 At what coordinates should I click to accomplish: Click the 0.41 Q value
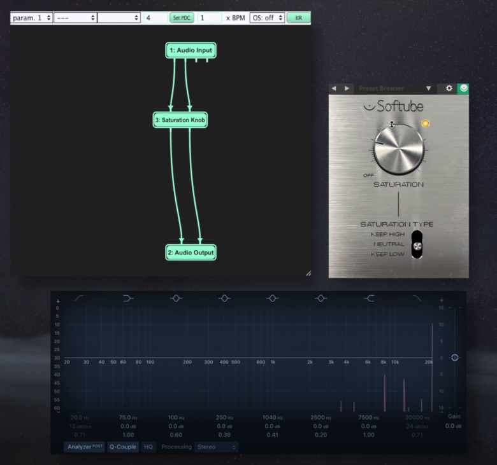pyautogui.click(x=272, y=435)
